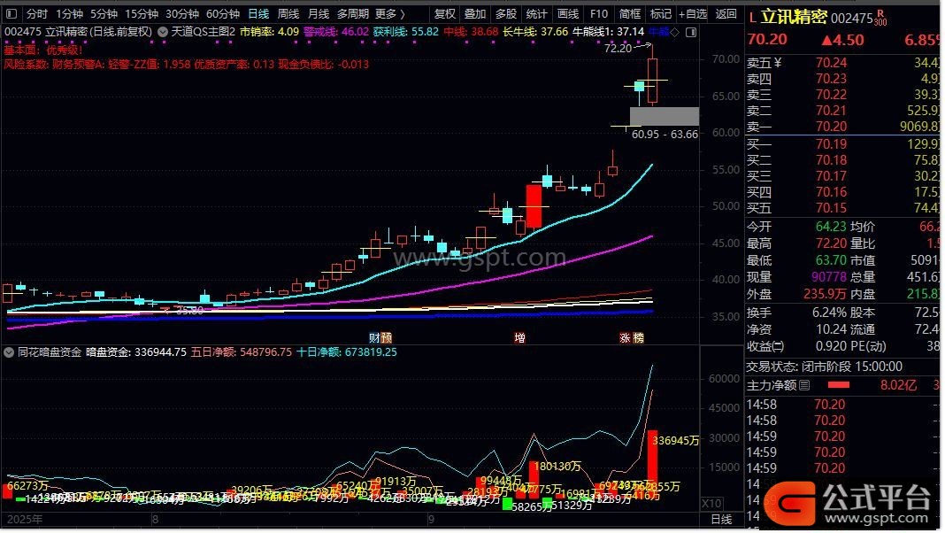
Task: Toggle 复权 price adjustment mode
Action: 445,14
